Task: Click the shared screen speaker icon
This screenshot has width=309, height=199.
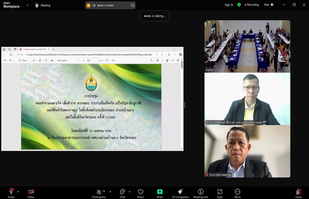Action: (x=94, y=6)
